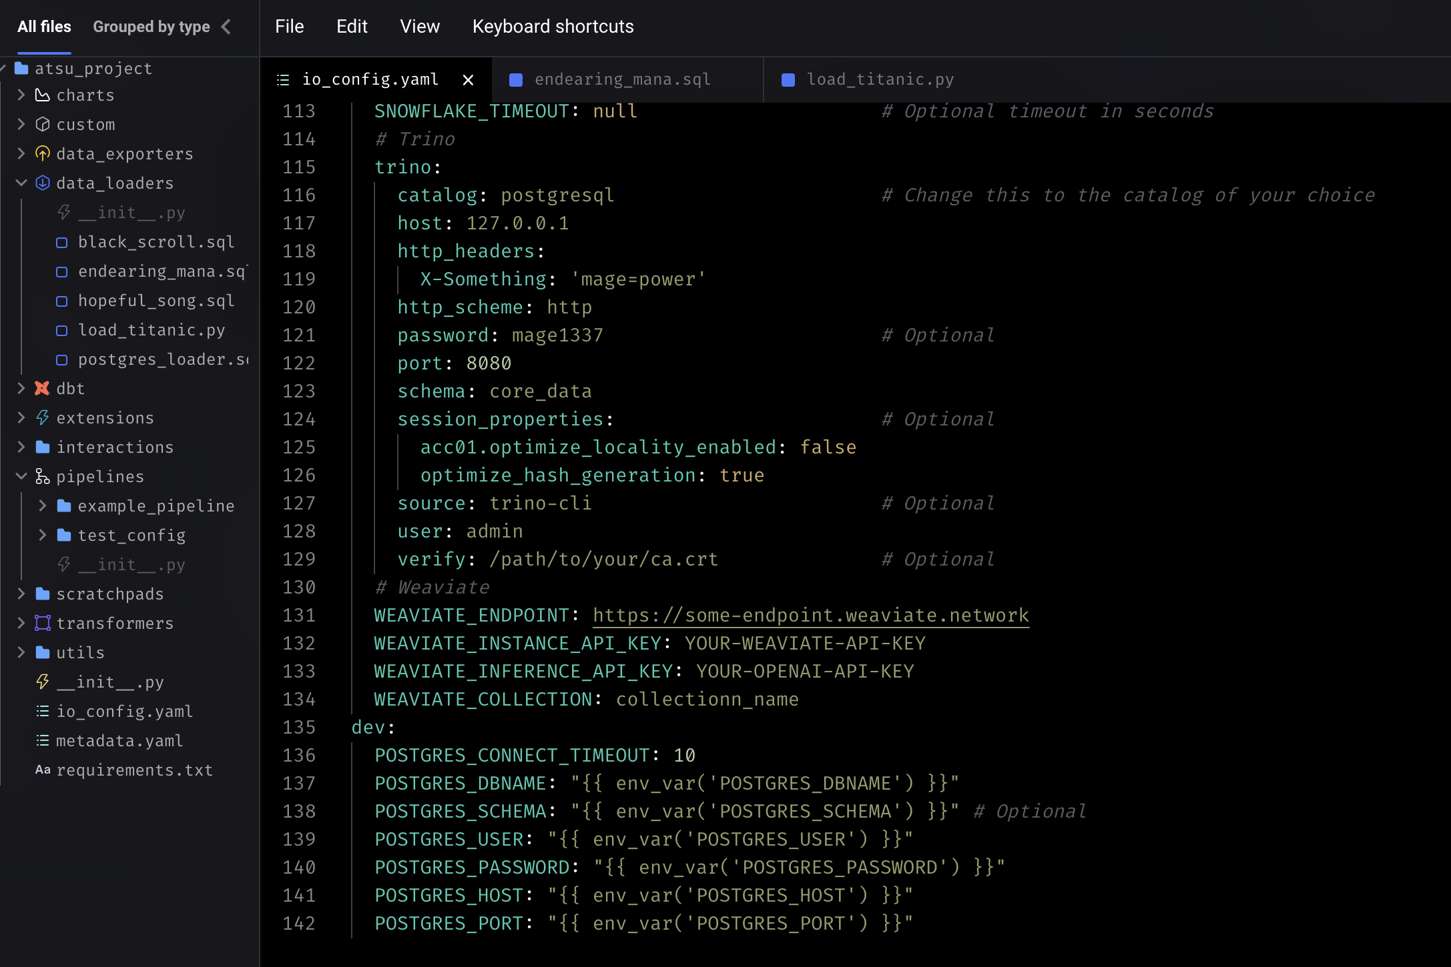The image size is (1451, 967).
Task: Click the transformers frame icon
Action: tap(43, 624)
